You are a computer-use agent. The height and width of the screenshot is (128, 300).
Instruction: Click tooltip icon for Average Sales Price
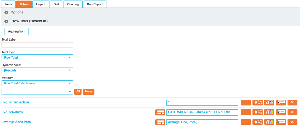point(281,122)
